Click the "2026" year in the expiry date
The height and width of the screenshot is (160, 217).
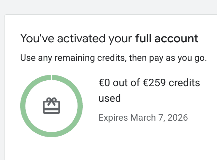[x=179, y=117]
